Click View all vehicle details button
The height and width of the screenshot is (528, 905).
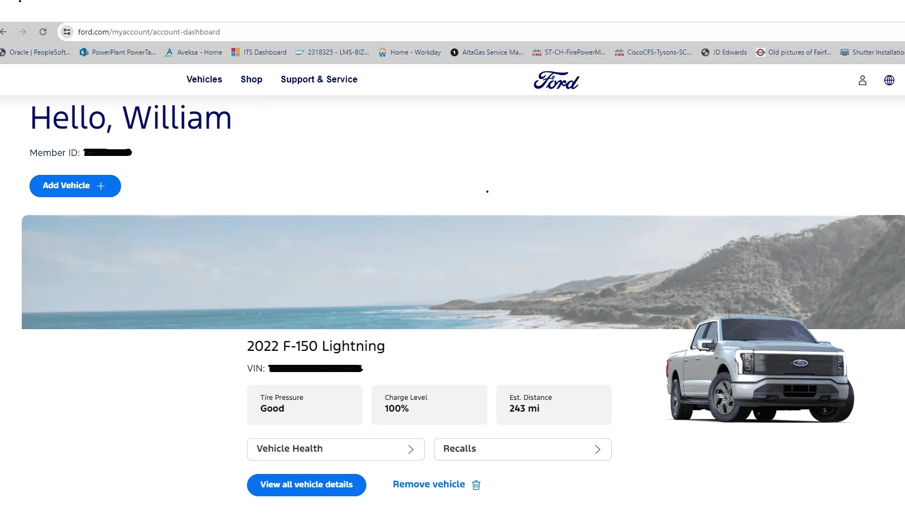click(306, 485)
